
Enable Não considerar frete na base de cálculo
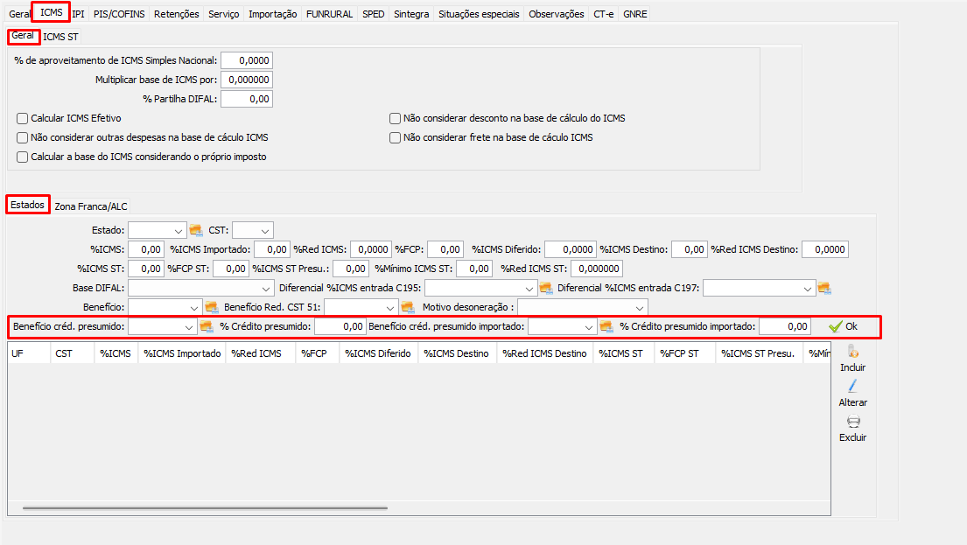click(x=396, y=137)
